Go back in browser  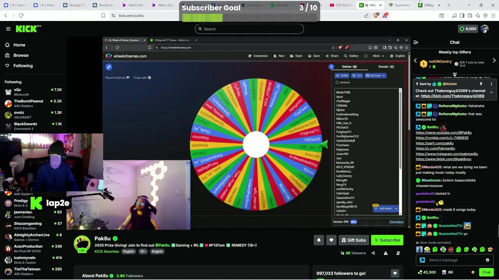(x=5, y=16)
